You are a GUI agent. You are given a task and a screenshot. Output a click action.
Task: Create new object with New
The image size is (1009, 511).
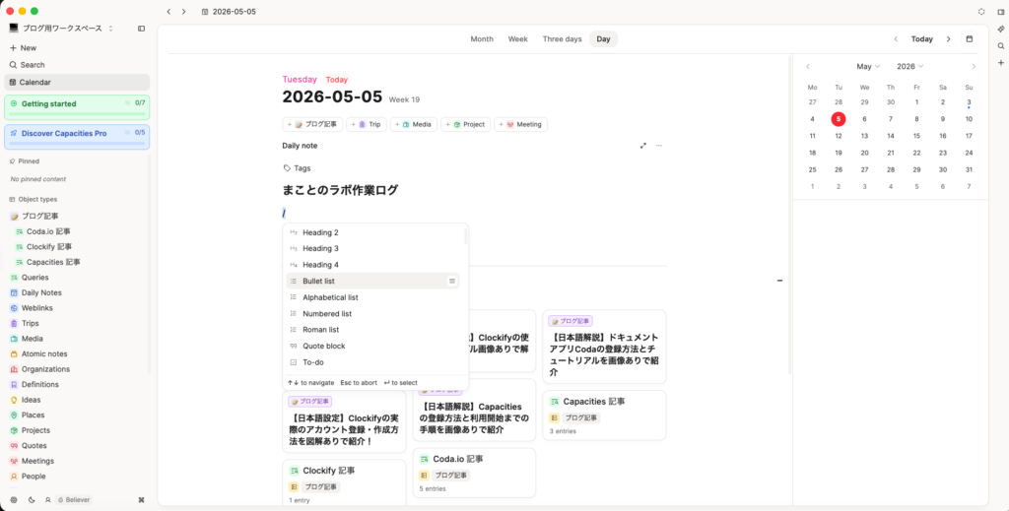pyautogui.click(x=24, y=48)
